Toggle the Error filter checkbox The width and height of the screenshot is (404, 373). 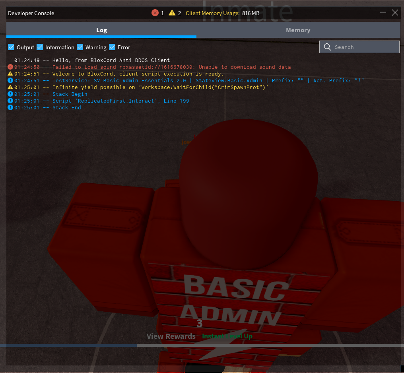point(112,47)
